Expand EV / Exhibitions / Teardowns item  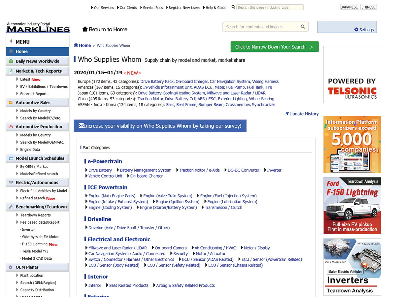tap(42, 86)
